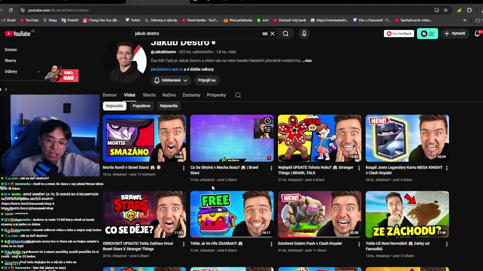Open options menu for OBROVSKÝ UPDATE video
The height and width of the screenshot is (271, 483).
tap(184, 244)
